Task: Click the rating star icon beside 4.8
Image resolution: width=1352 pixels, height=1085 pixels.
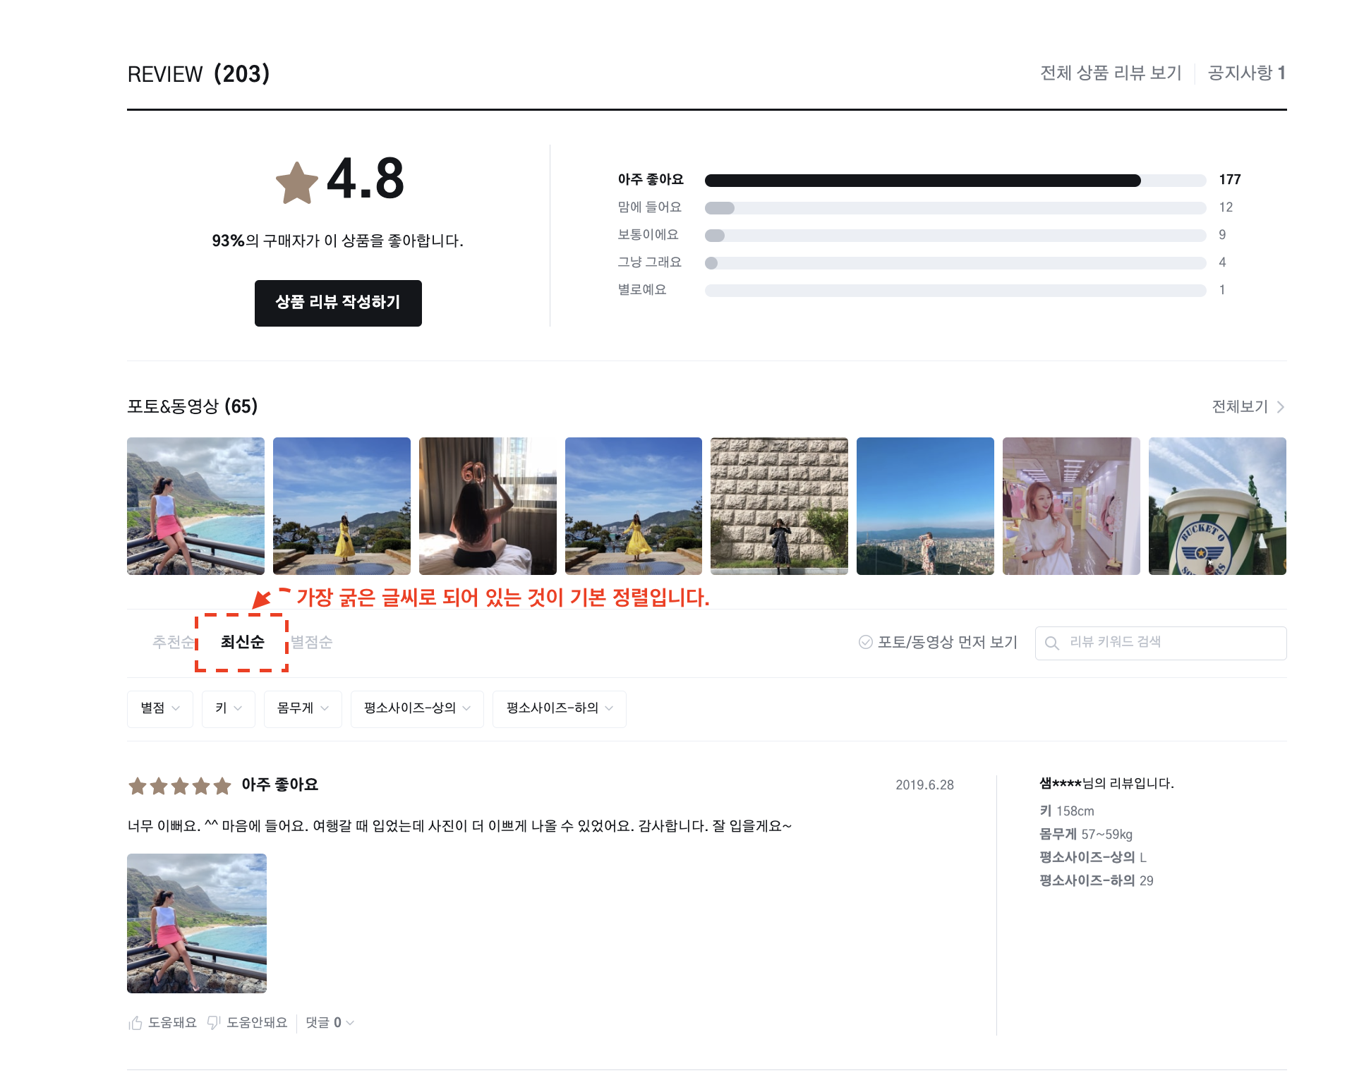Action: pos(296,183)
